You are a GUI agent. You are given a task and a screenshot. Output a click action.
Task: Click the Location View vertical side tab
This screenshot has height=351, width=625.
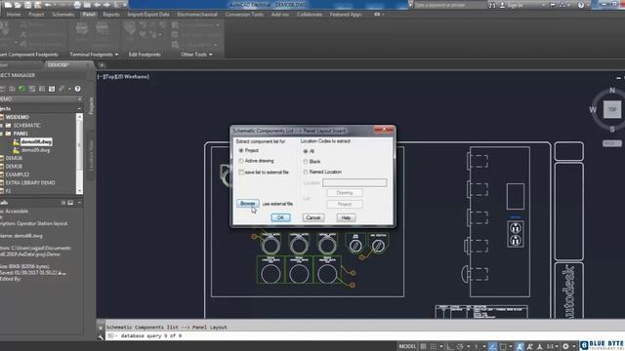pos(91,155)
